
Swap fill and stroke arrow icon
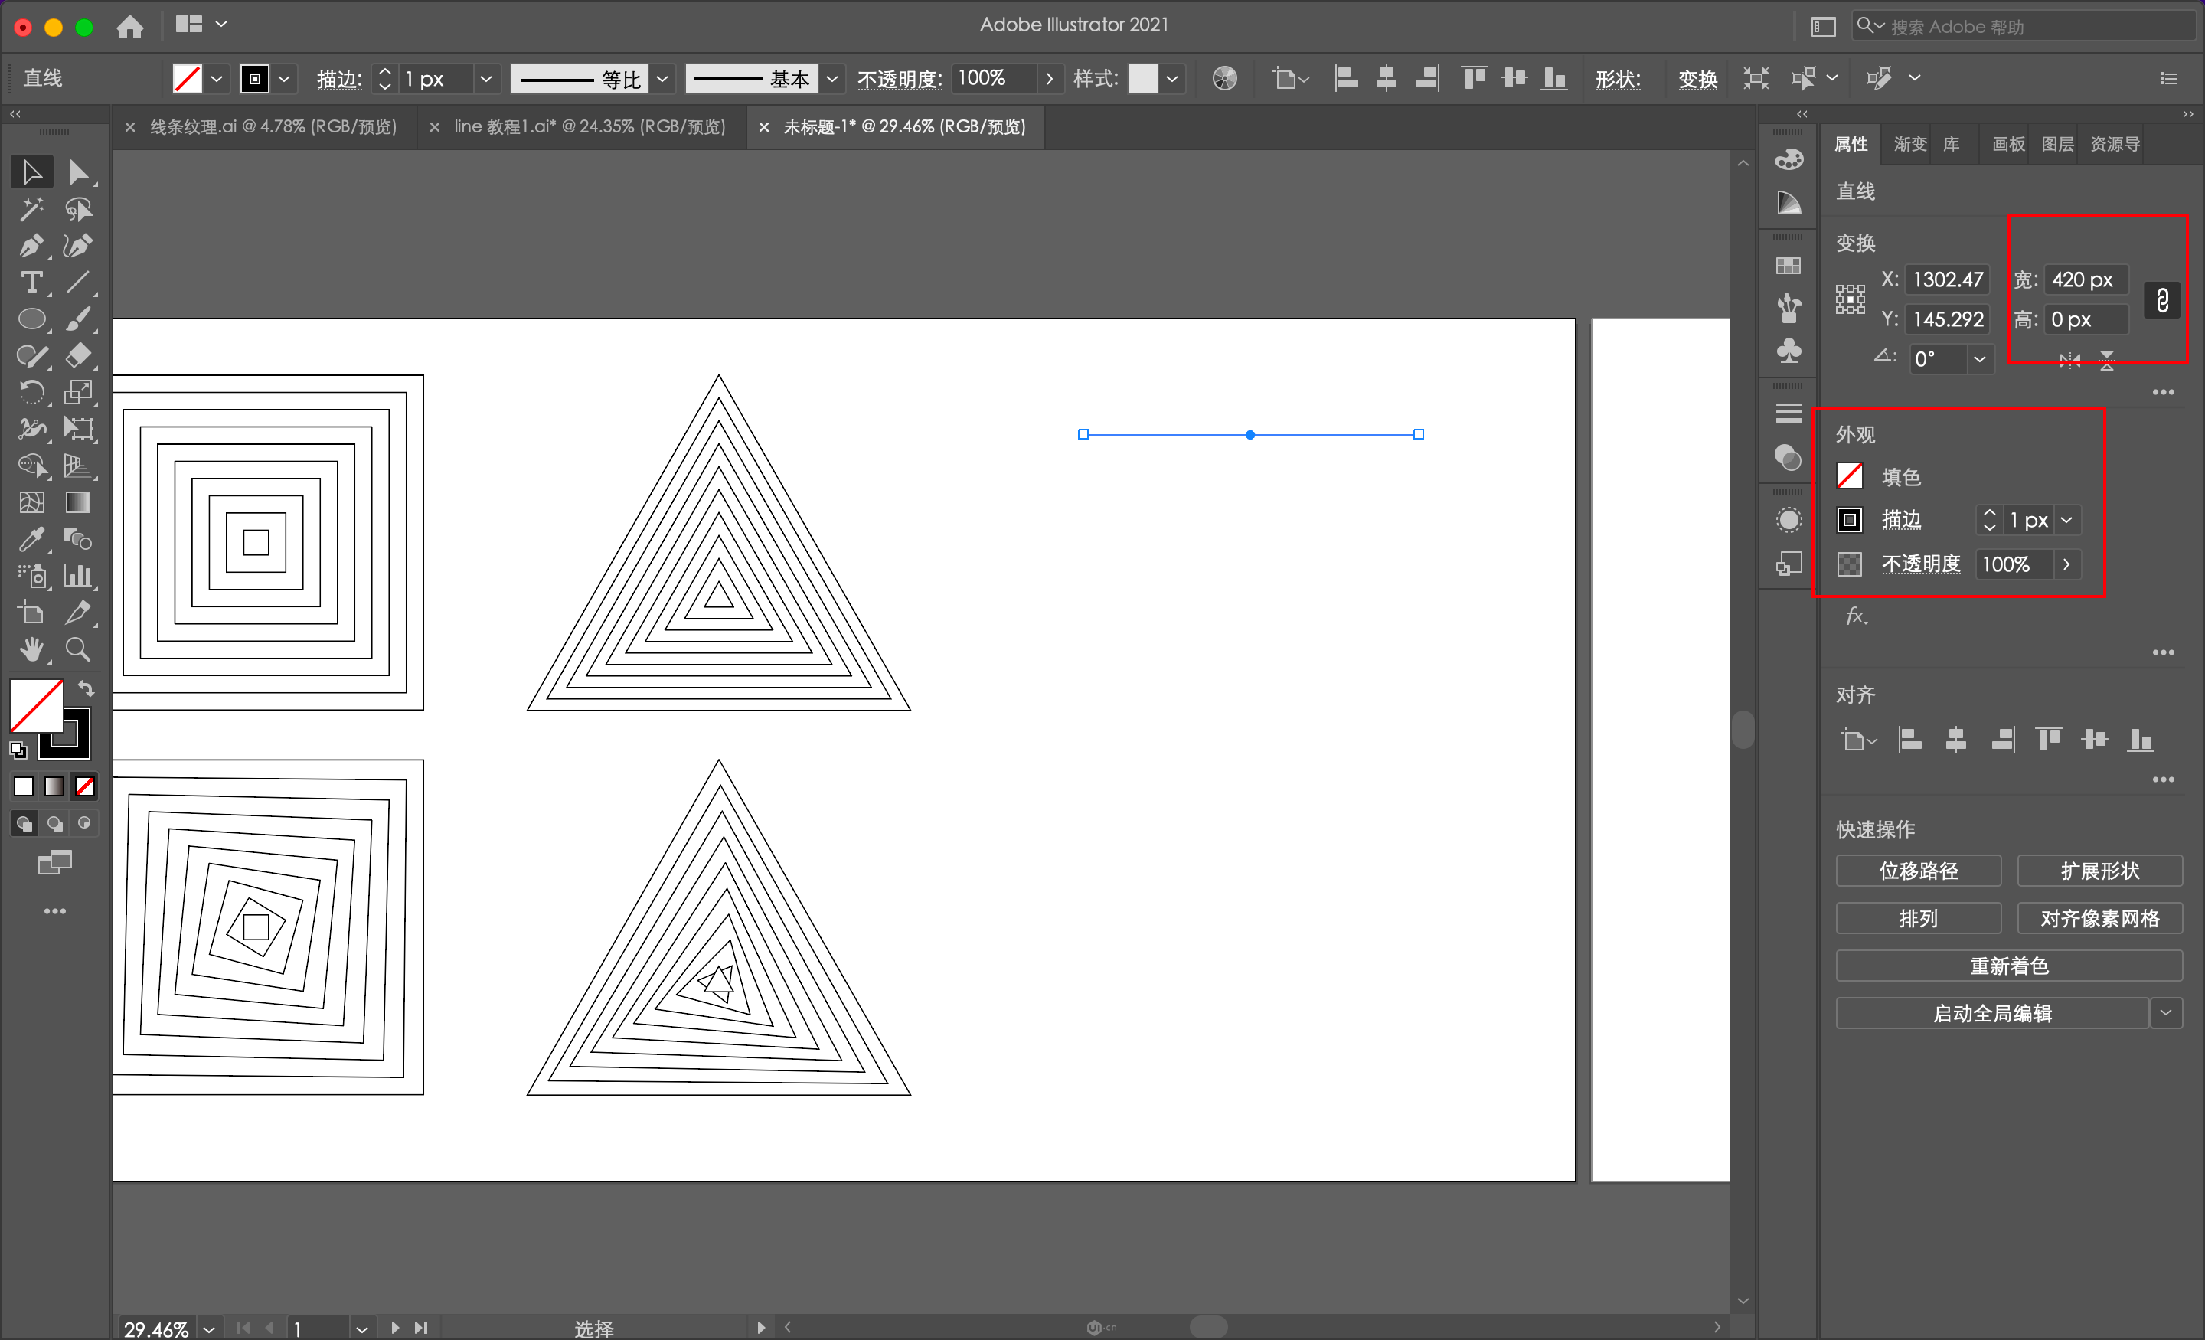tap(85, 688)
